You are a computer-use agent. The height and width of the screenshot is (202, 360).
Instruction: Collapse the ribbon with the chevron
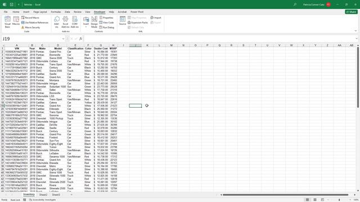click(355, 31)
